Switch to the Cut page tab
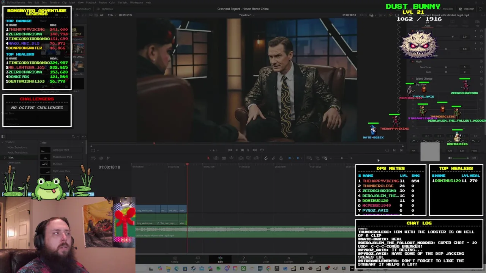Screen dimensions: 486x273 [x=197, y=260]
